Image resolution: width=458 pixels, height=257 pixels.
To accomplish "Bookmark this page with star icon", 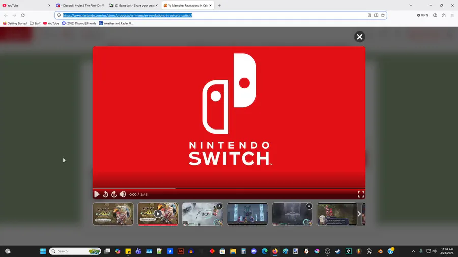I will (383, 15).
